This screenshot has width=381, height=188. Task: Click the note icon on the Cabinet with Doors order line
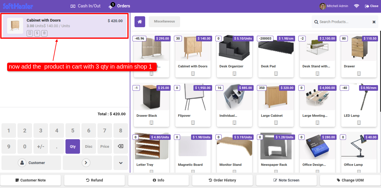[x=30, y=33]
